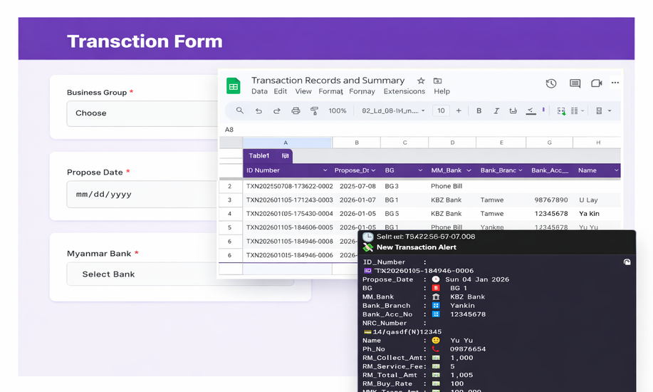Click the video call camera icon
This screenshot has height=392, width=653.
pos(596,83)
